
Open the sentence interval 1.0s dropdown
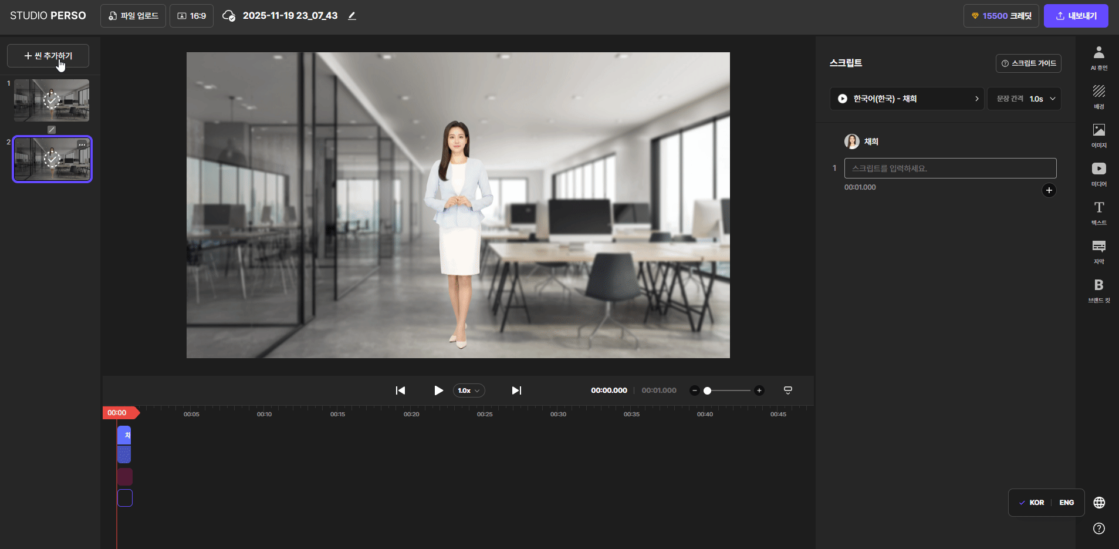click(1026, 99)
